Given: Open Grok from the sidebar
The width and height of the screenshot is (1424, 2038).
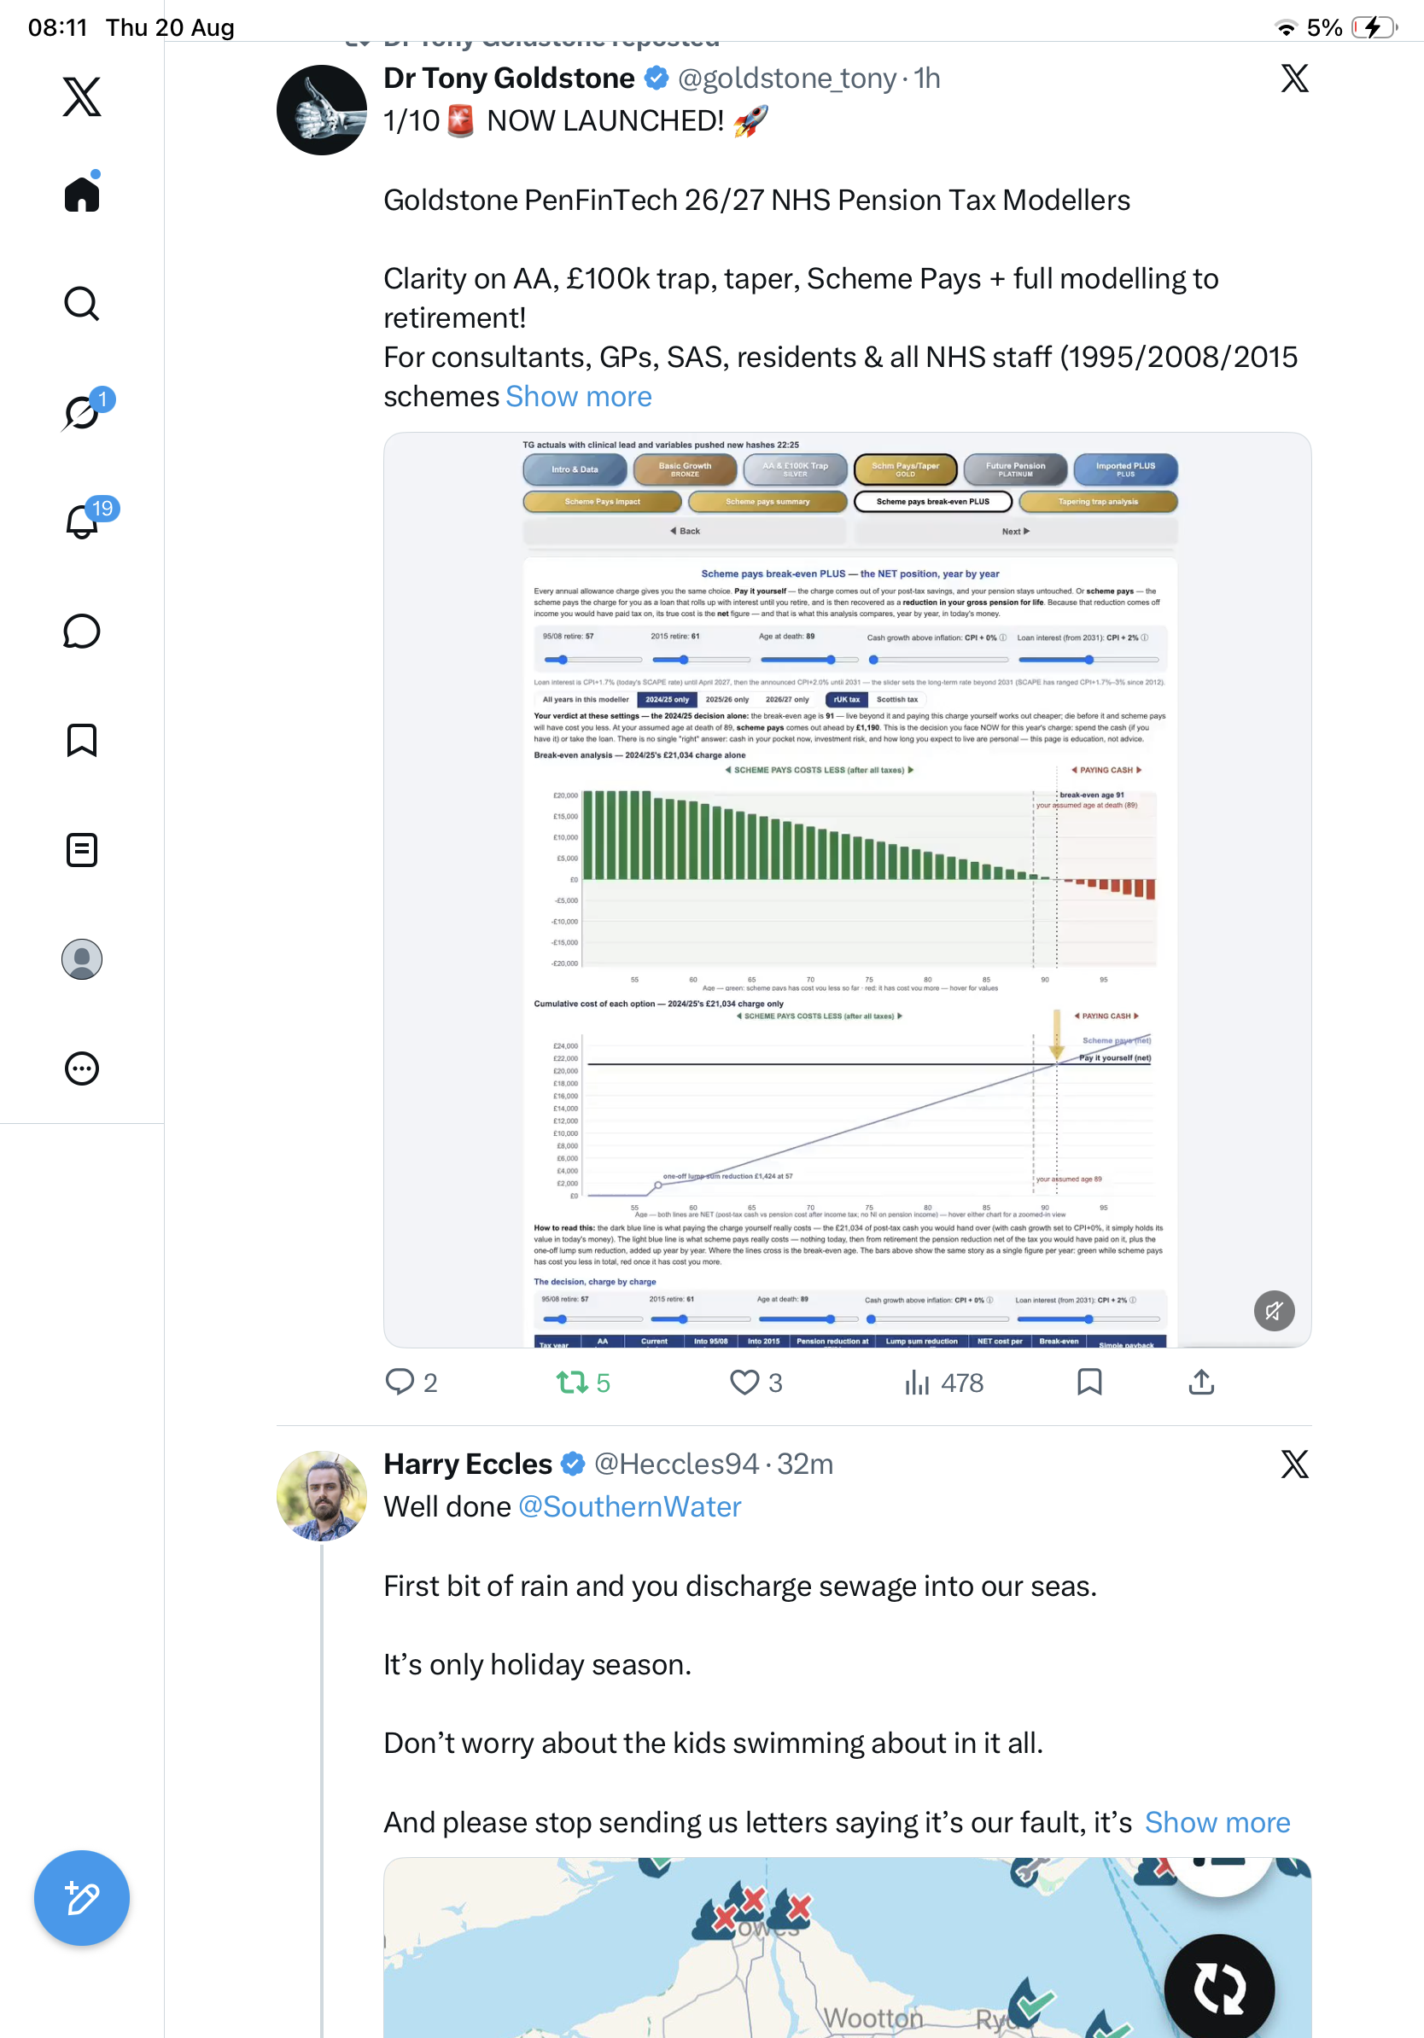Looking at the screenshot, I should point(84,411).
